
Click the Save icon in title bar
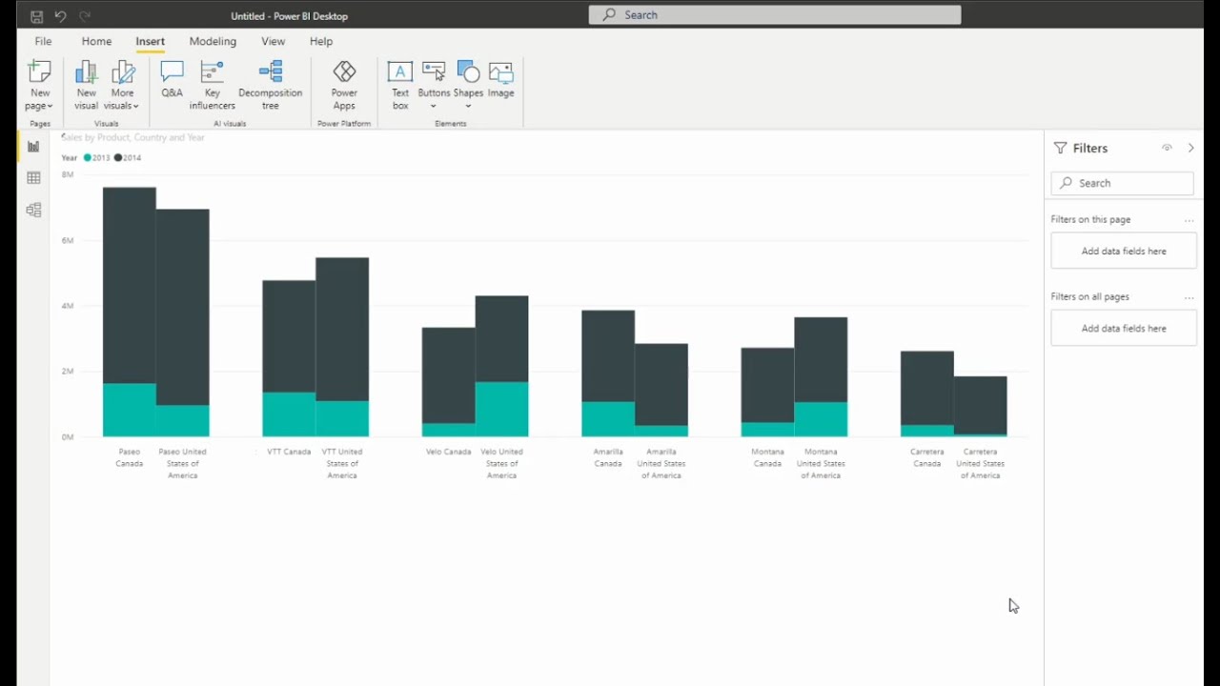point(36,16)
